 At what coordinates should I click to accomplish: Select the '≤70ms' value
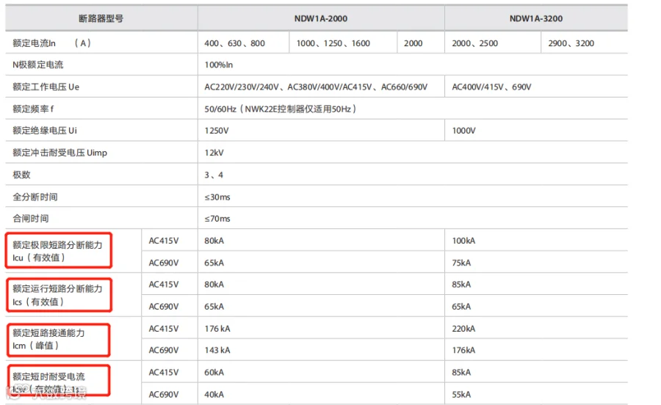click(217, 219)
